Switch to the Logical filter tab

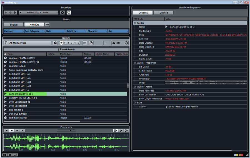pos(14,24)
